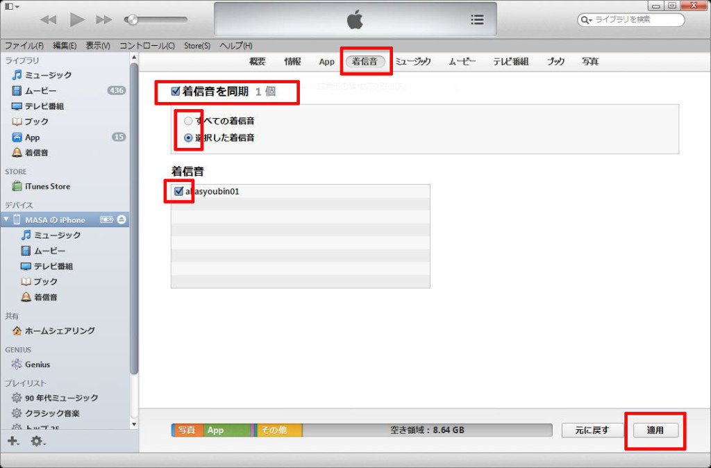Open the Up Next list icon
The width and height of the screenshot is (711, 468).
[x=477, y=19]
